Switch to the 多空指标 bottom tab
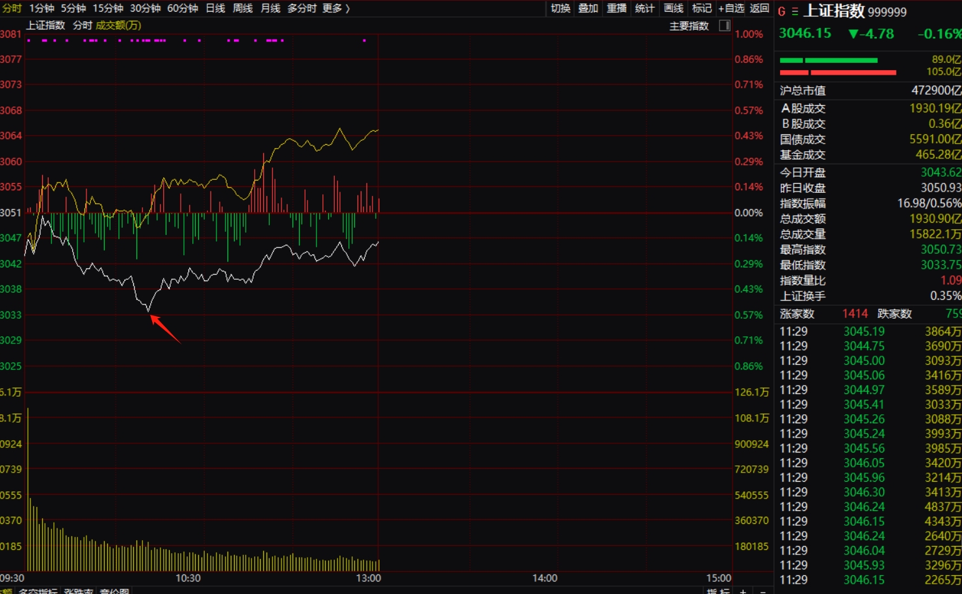Screen dimensions: 962x594 click(x=38, y=590)
